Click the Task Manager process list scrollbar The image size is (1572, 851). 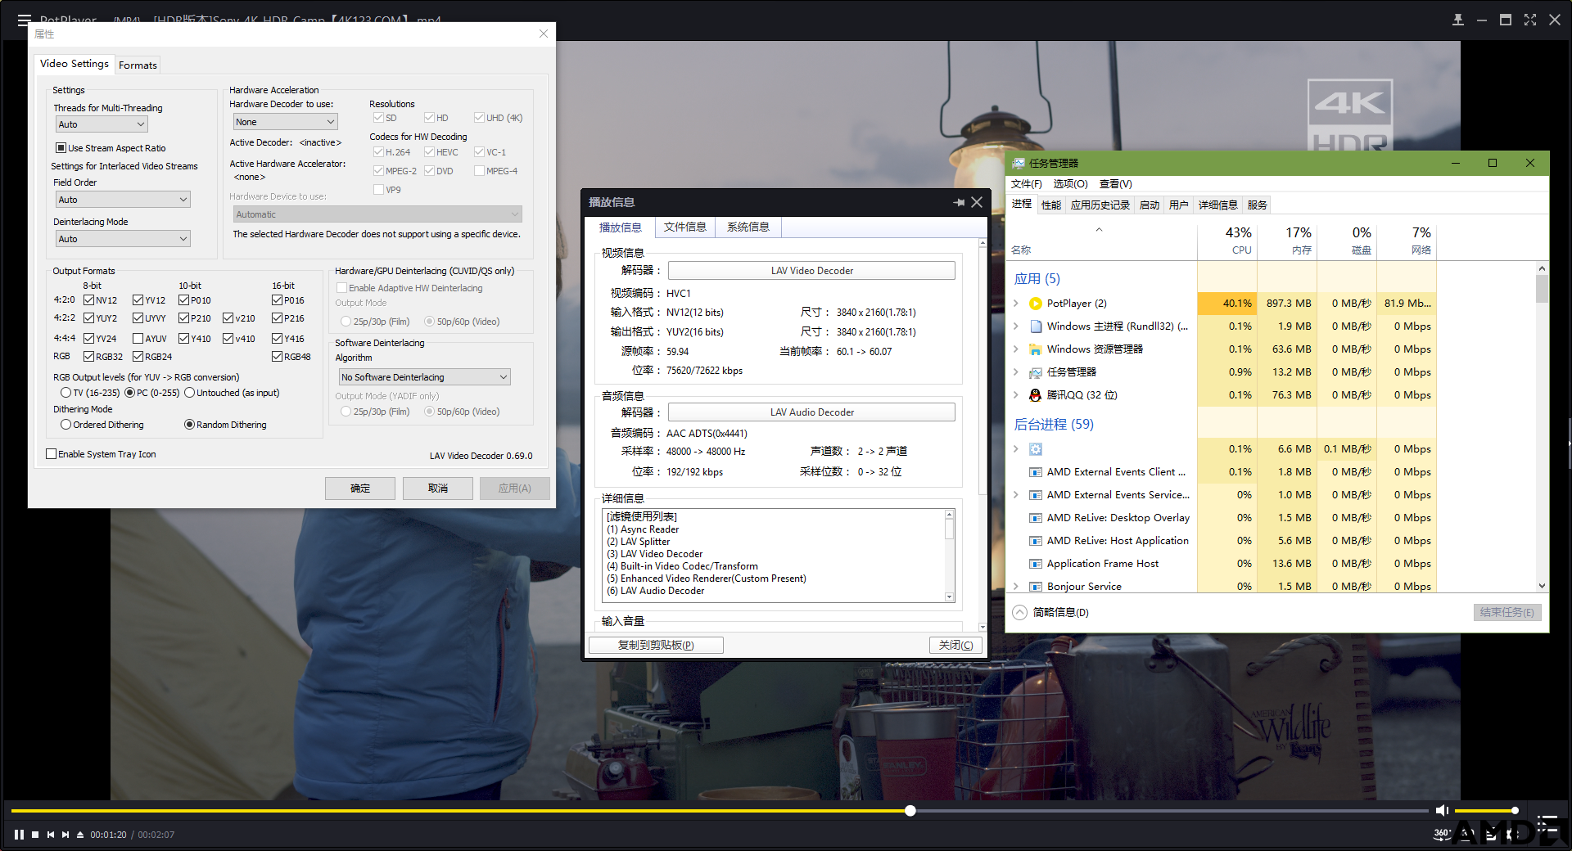[x=1542, y=289]
